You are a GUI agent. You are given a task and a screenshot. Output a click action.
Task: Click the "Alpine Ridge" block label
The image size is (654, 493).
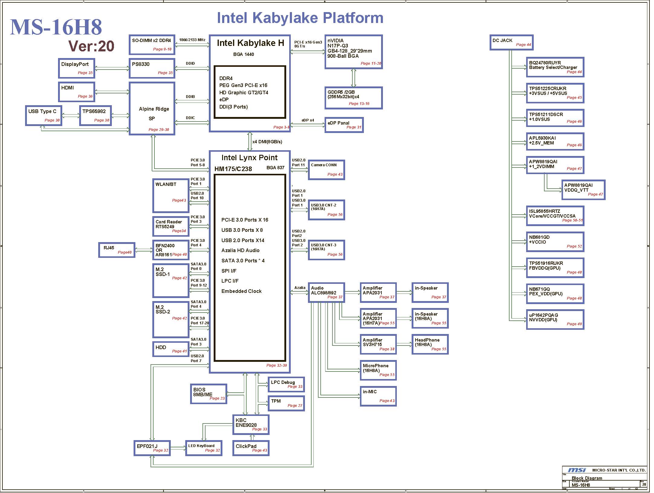(x=154, y=109)
